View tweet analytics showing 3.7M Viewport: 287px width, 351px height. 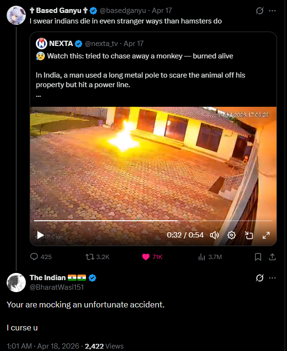pyautogui.click(x=202, y=257)
